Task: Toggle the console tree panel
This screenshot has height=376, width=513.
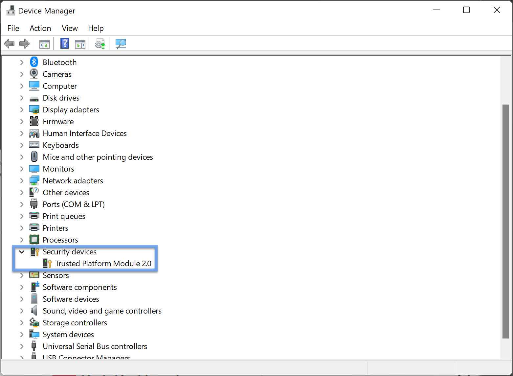Action: [44, 43]
